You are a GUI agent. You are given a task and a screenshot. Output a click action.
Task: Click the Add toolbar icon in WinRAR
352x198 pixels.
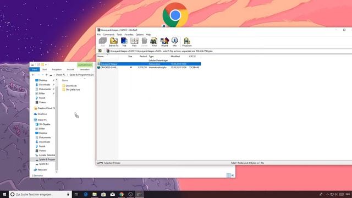pyautogui.click(x=103, y=42)
